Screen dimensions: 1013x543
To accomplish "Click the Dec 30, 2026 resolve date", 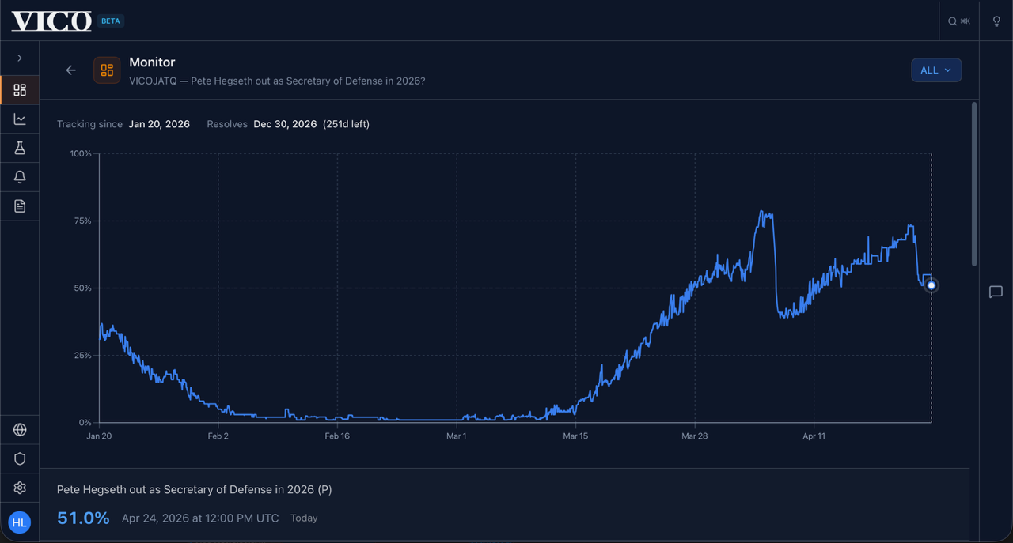I will point(285,124).
